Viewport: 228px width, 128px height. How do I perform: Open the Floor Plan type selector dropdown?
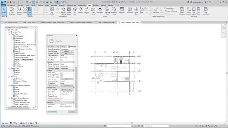[76, 41]
